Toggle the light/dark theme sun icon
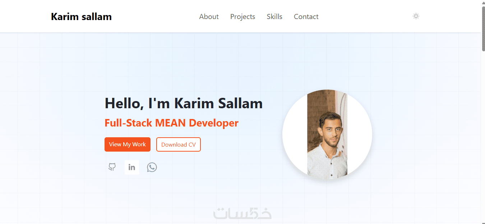Viewport: 485px width, 224px height. coord(416,16)
